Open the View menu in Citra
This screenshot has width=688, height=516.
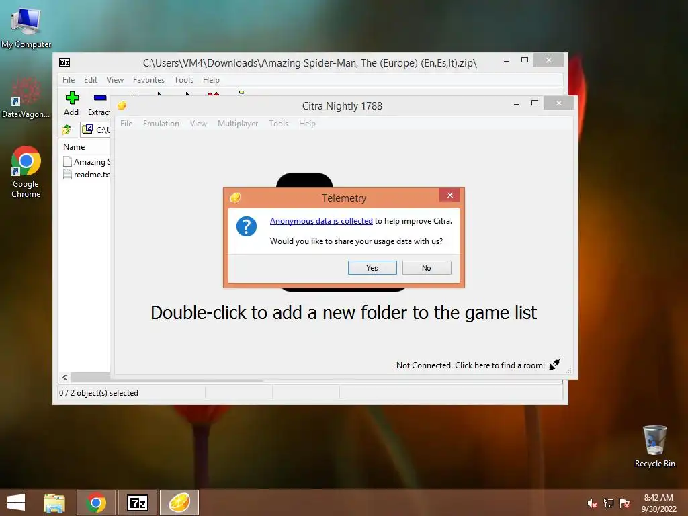(198, 124)
